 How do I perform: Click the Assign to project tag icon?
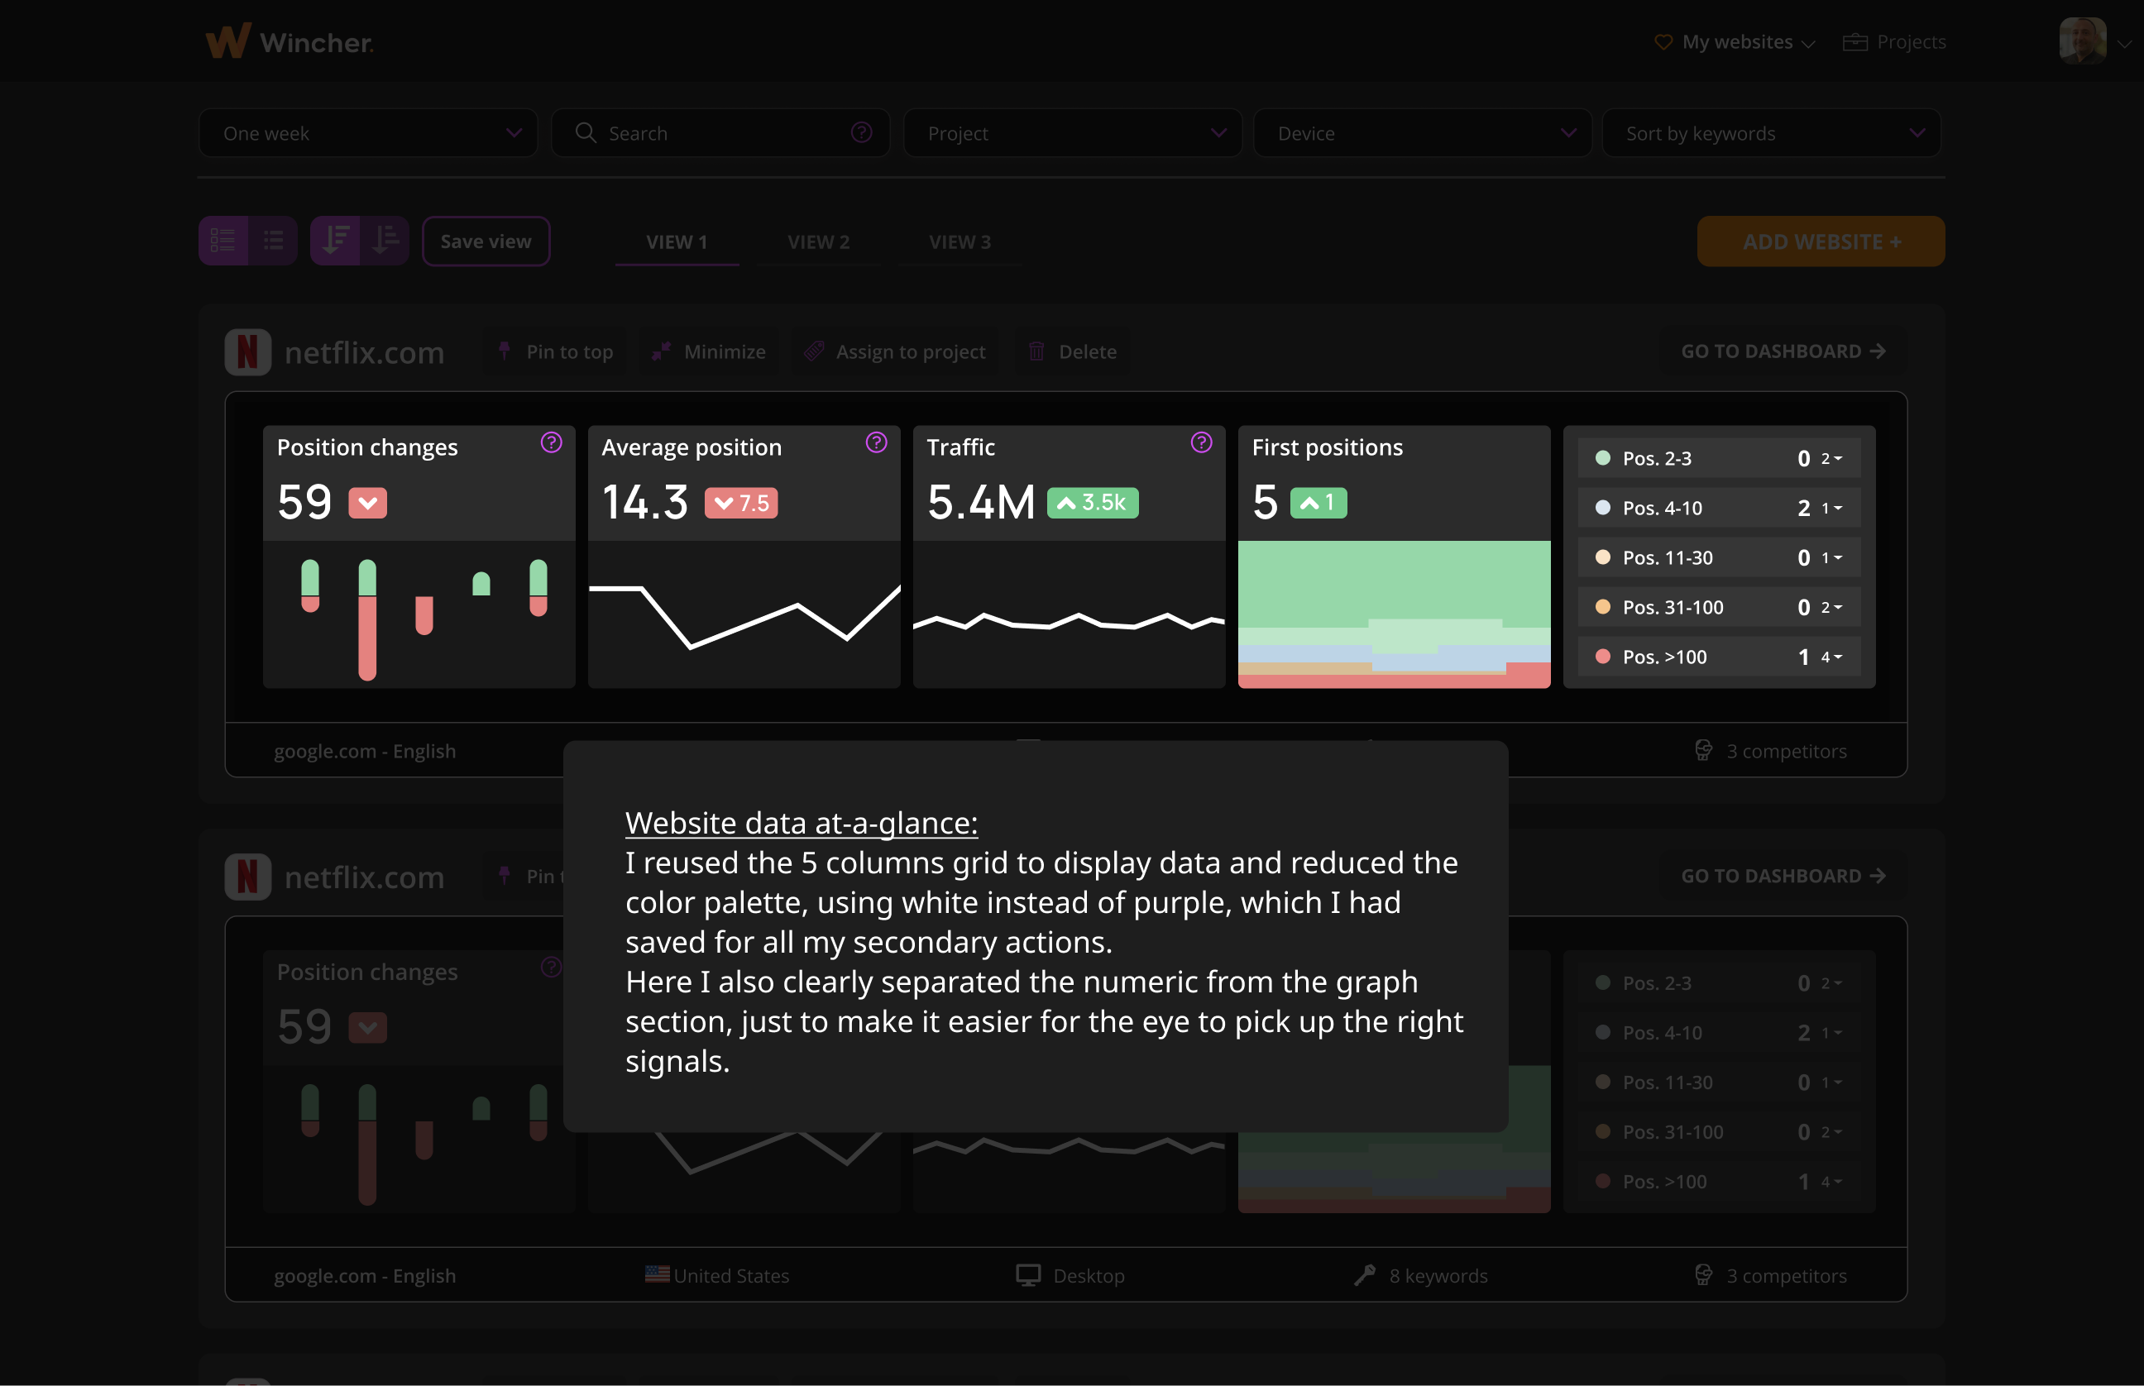coord(815,351)
